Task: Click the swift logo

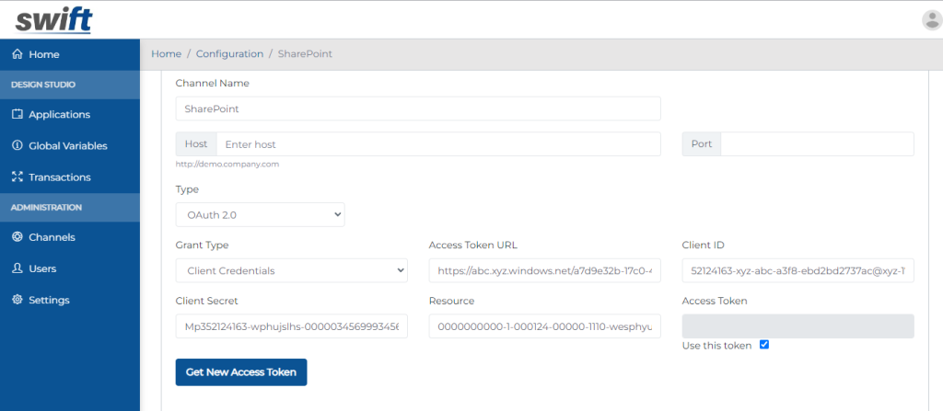Action: 53,20
